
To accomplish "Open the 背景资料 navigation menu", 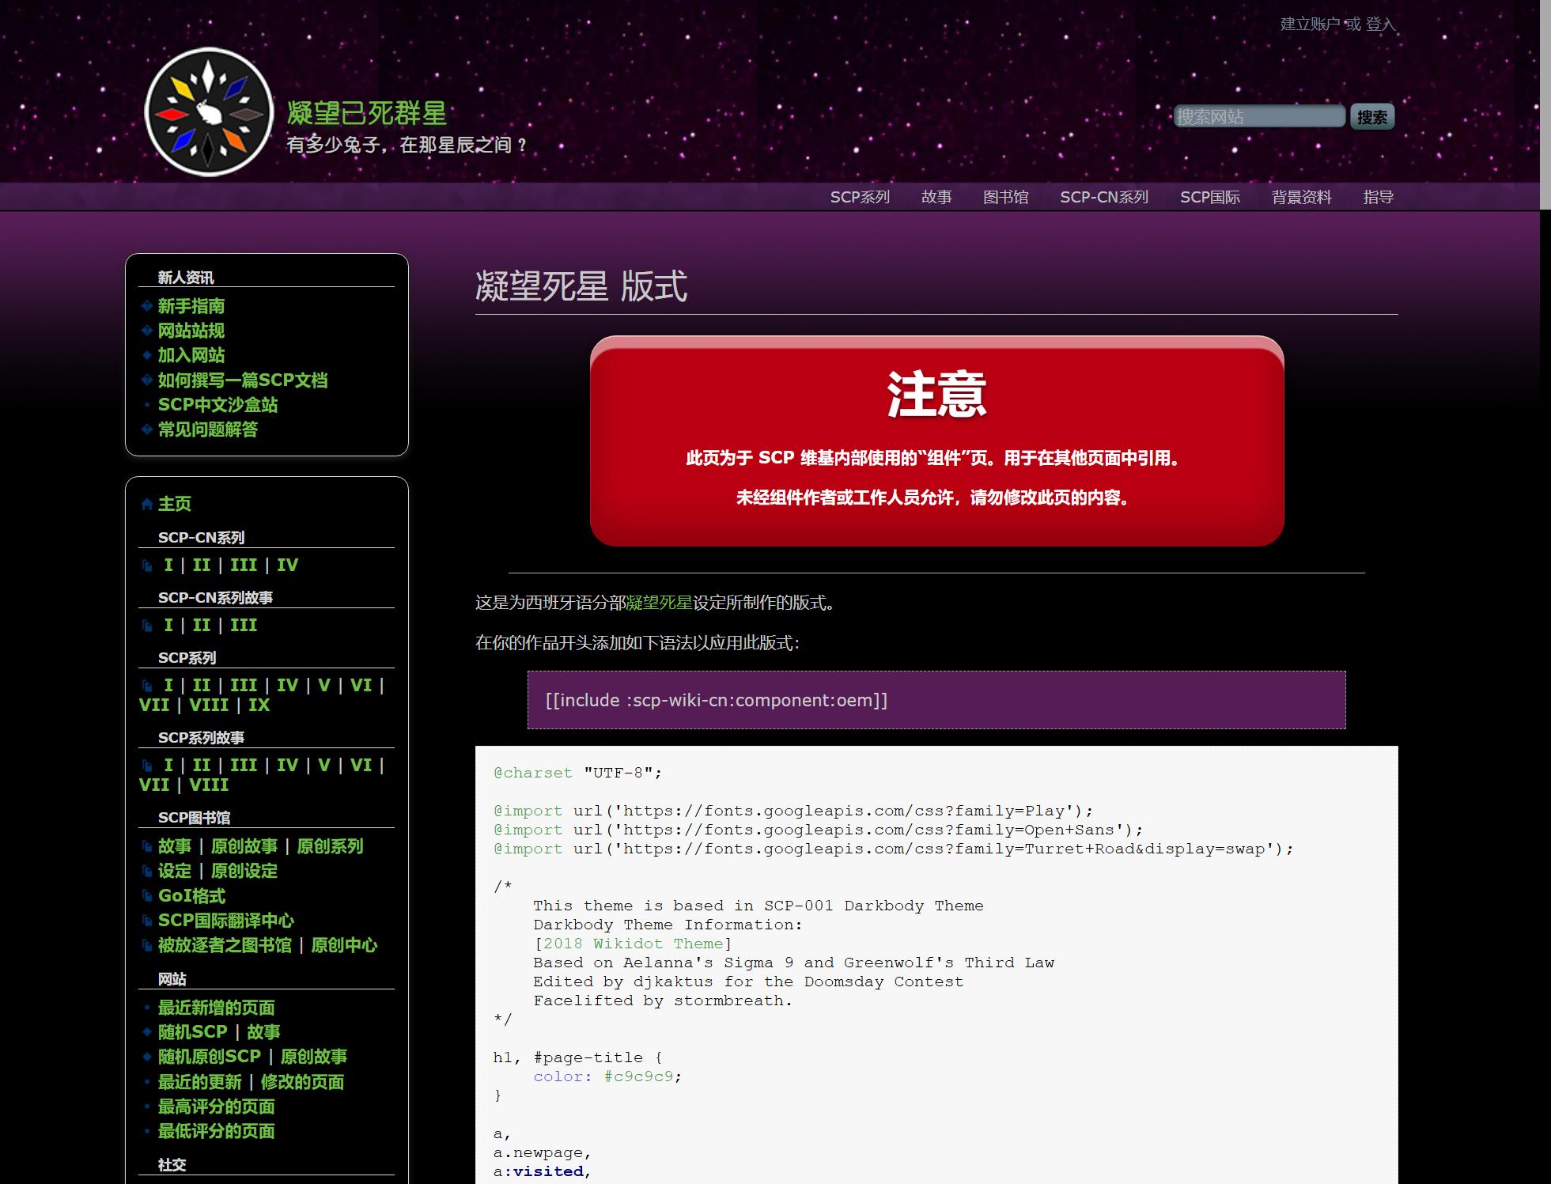I will 1301,197.
